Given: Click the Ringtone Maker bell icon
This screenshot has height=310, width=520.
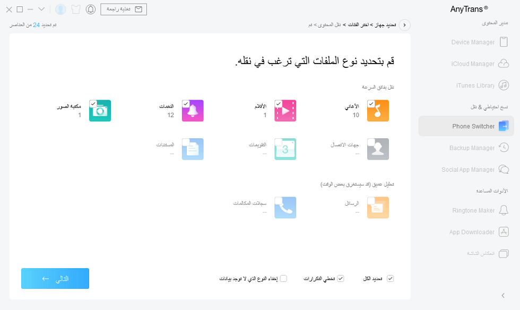Looking at the screenshot, I should pyautogui.click(x=504, y=210).
